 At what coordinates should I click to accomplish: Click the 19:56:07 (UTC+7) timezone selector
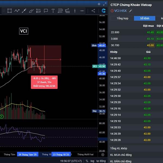point(71,161)
